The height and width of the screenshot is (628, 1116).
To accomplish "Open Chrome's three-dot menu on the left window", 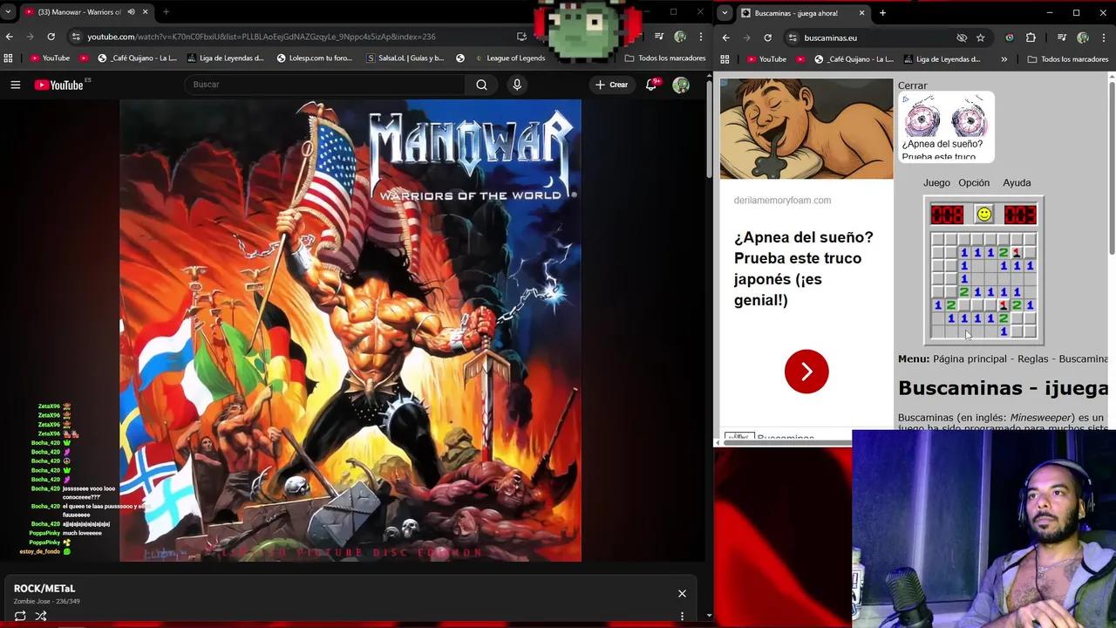I will click(x=700, y=37).
